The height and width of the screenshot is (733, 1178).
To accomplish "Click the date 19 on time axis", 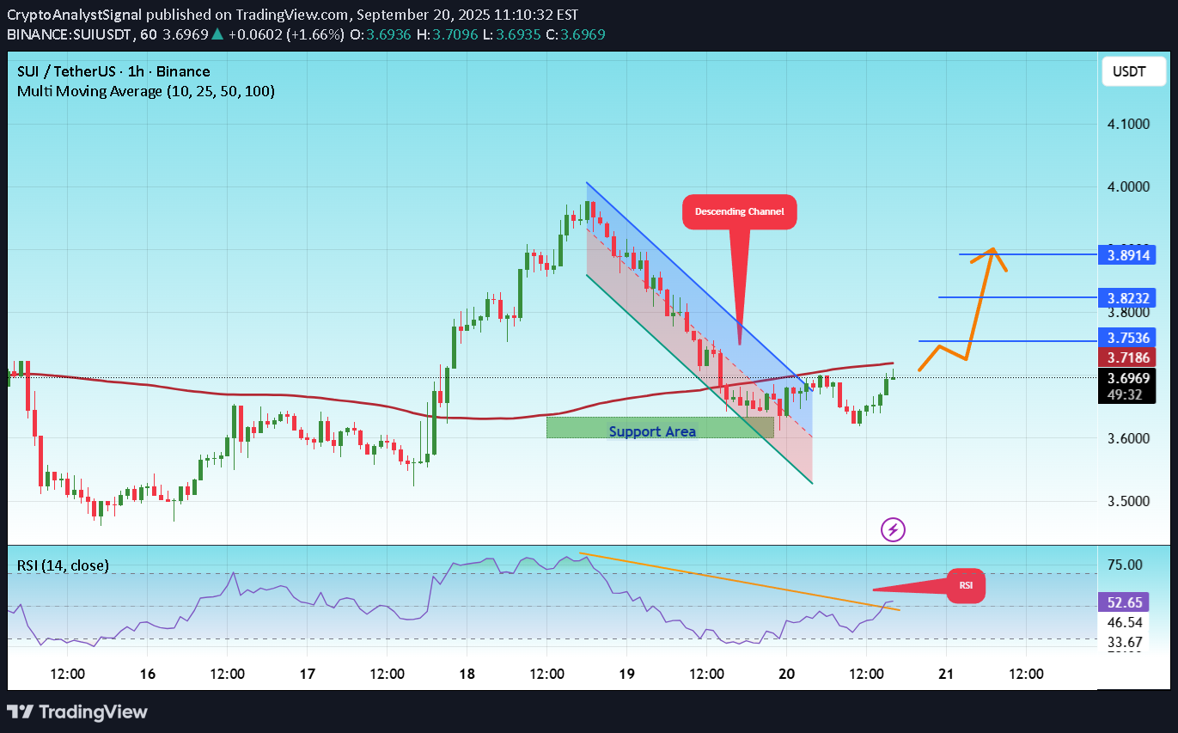I will (x=626, y=674).
